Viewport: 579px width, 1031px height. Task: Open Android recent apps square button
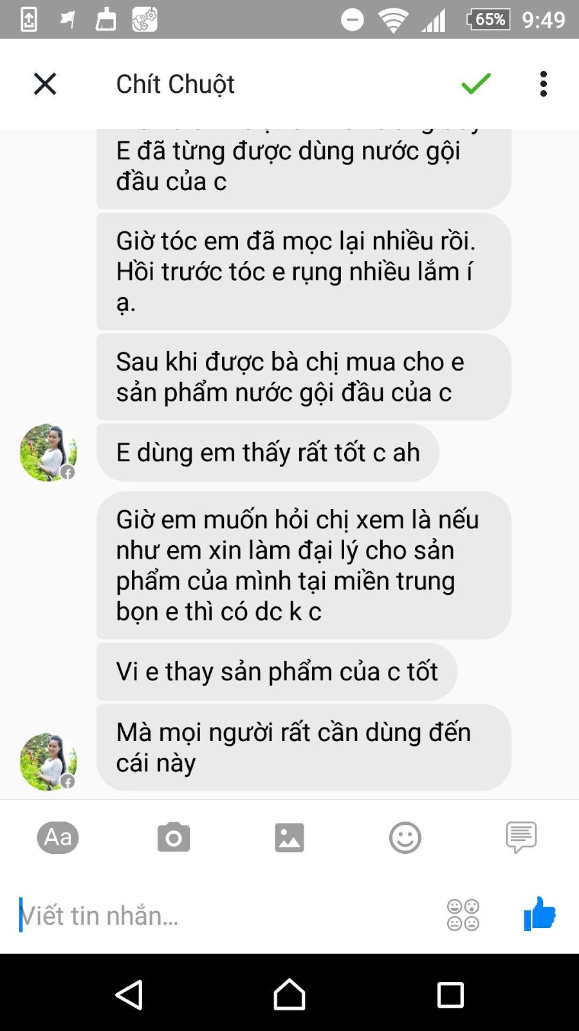[x=450, y=994]
